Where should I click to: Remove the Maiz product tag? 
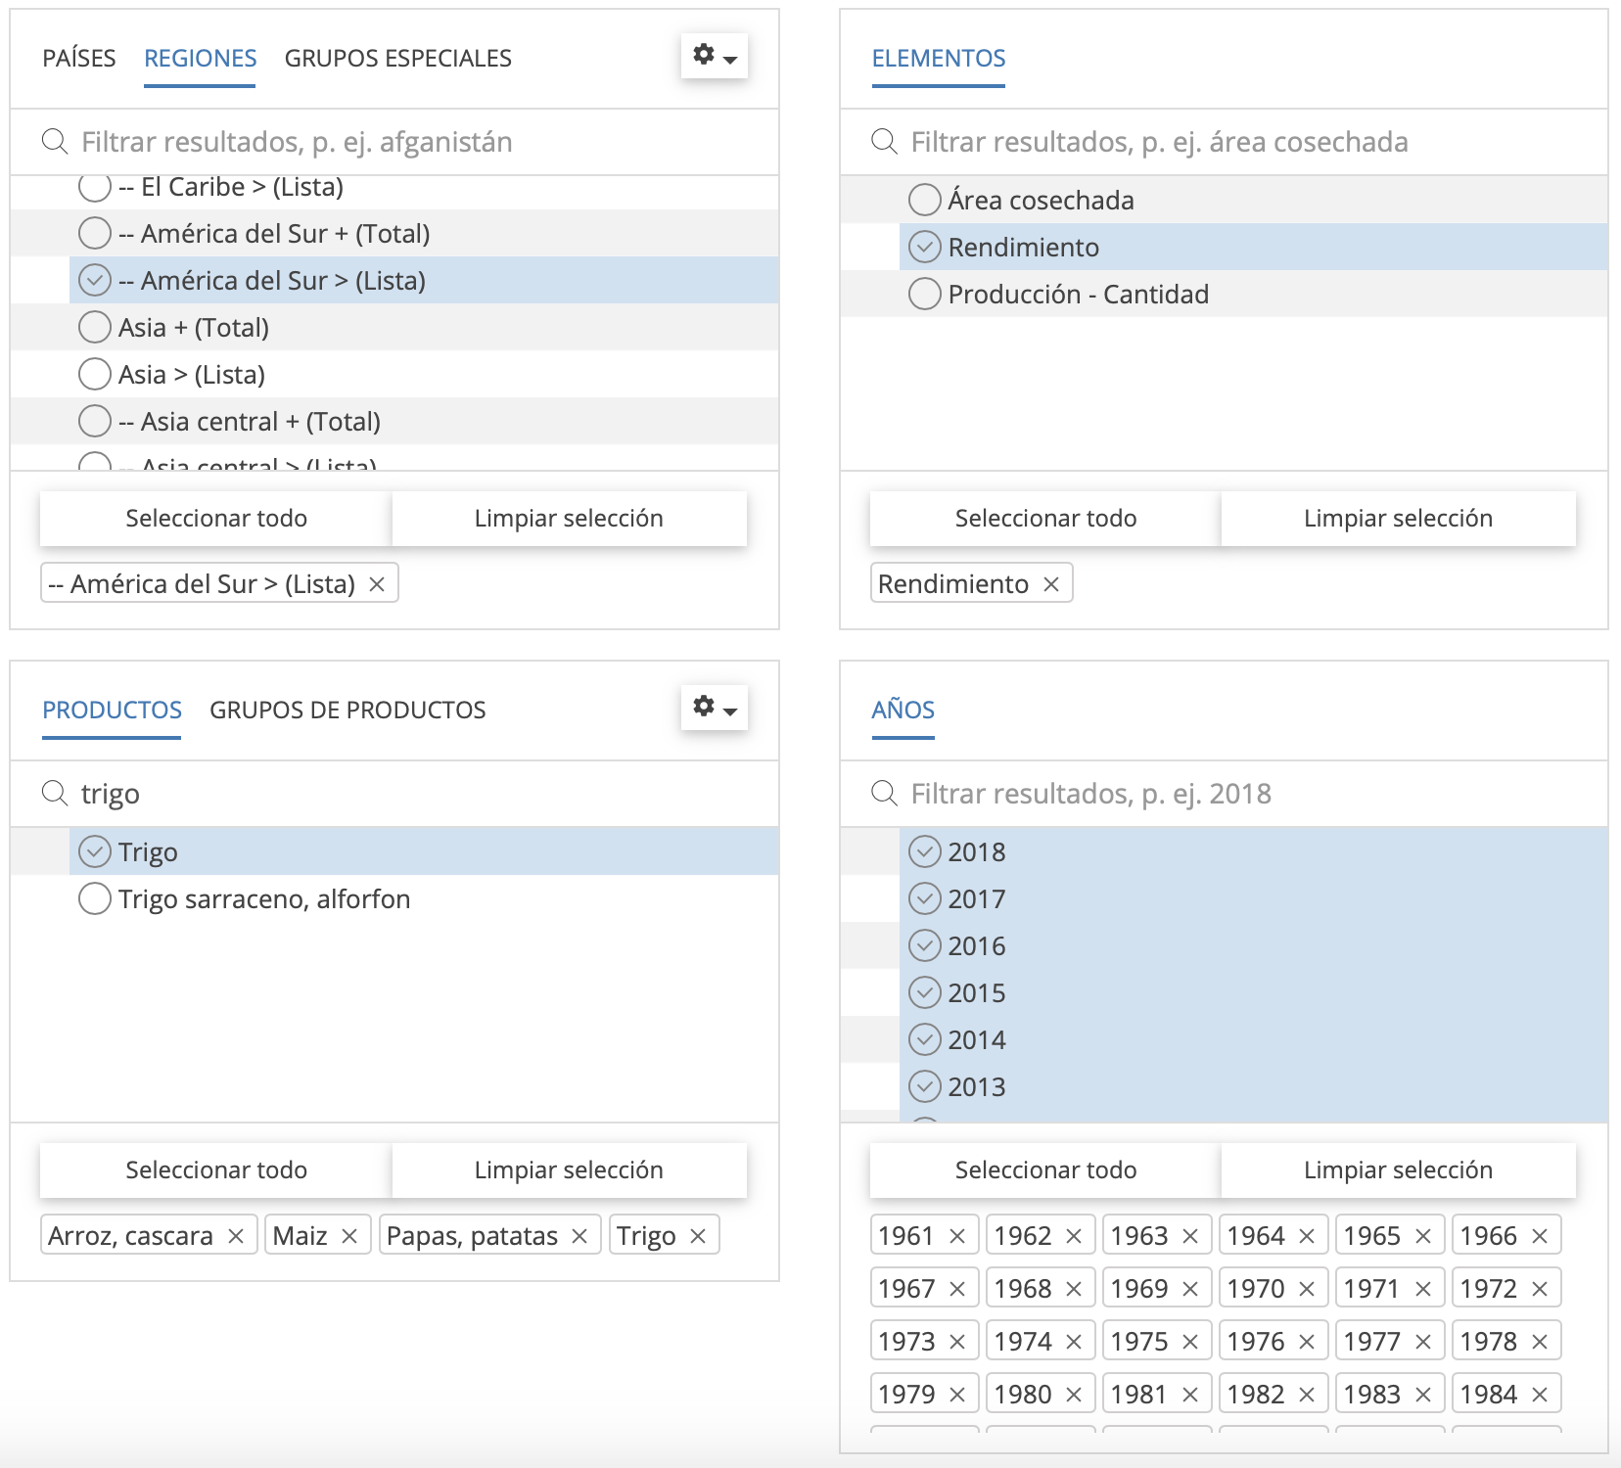[x=349, y=1236]
